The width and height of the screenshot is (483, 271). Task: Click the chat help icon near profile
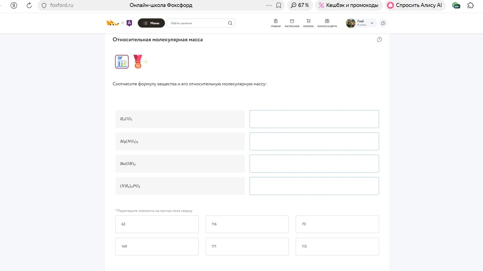(383, 23)
